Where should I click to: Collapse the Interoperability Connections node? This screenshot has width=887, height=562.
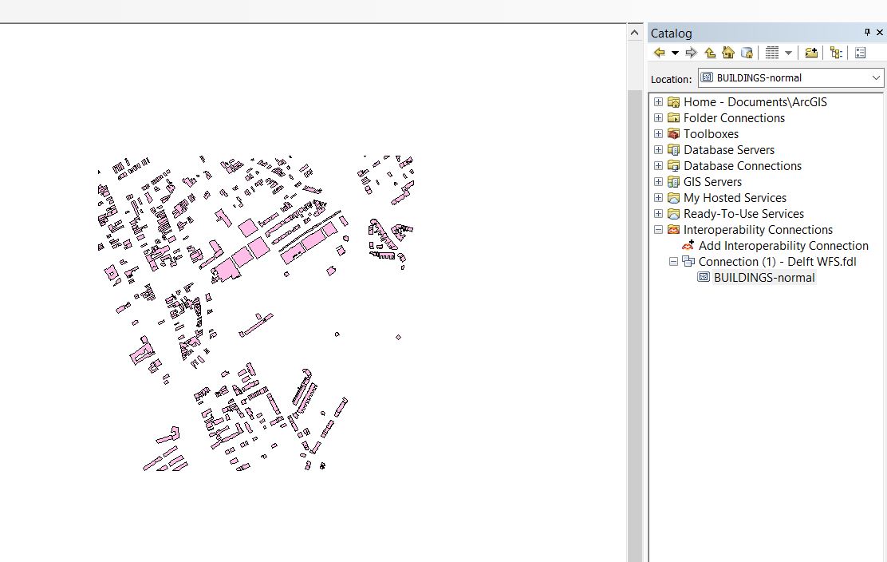point(658,230)
